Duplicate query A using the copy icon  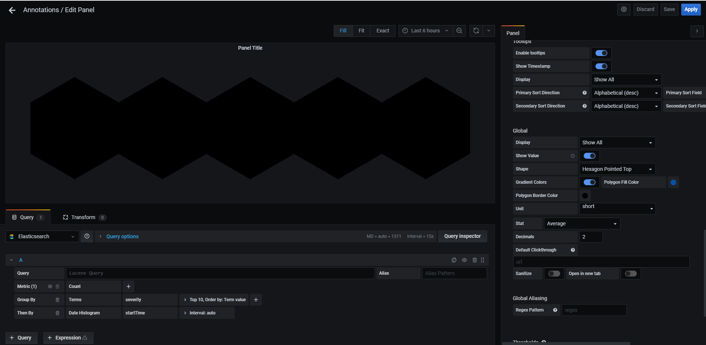point(454,260)
